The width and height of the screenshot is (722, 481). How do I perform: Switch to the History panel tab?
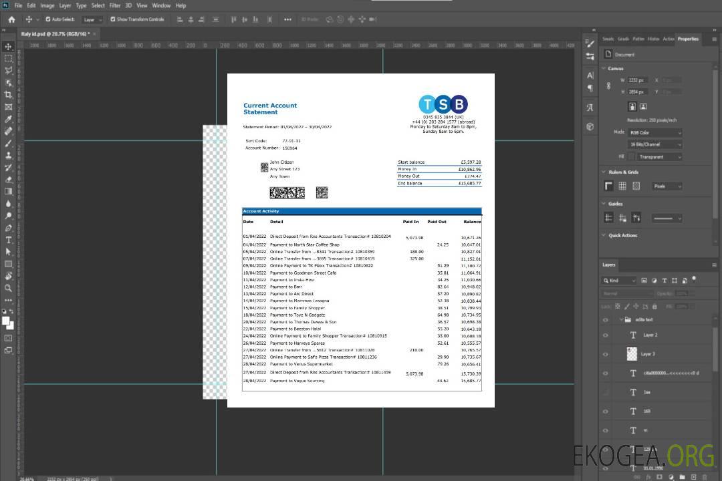click(653, 39)
